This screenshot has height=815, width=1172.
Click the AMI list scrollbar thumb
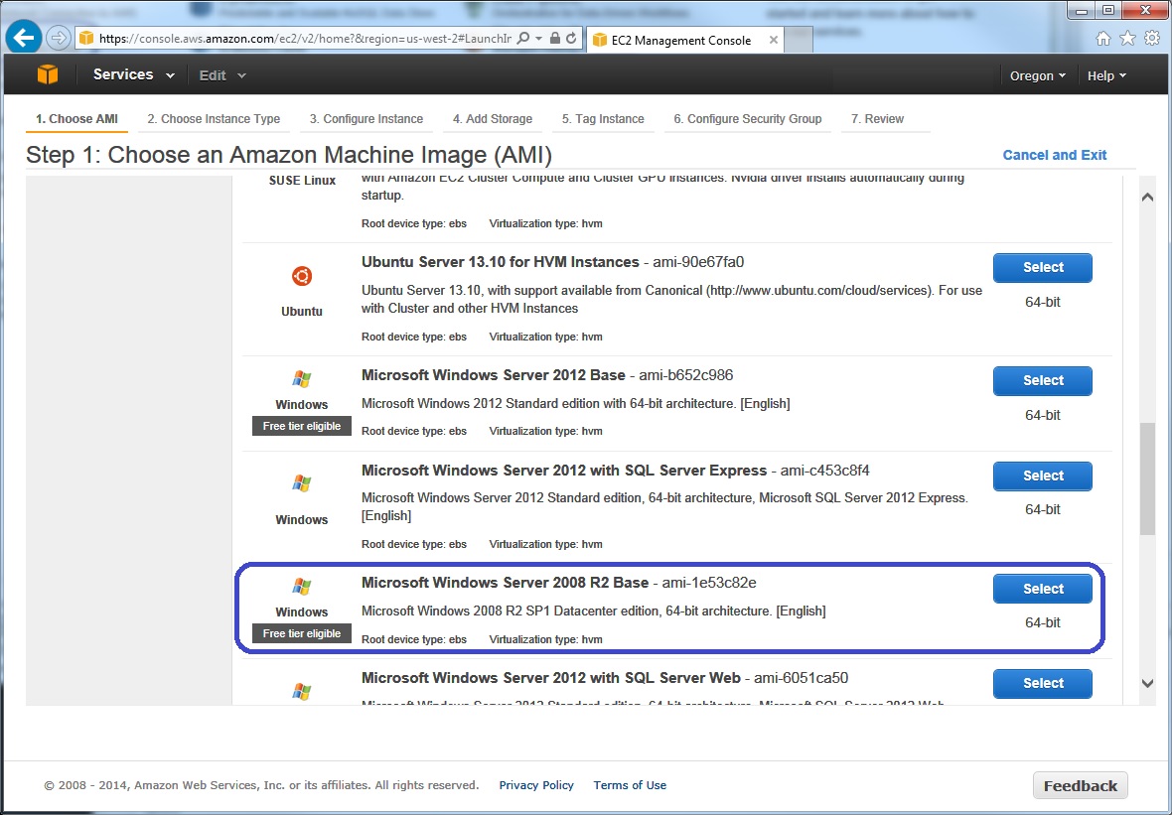(1147, 479)
